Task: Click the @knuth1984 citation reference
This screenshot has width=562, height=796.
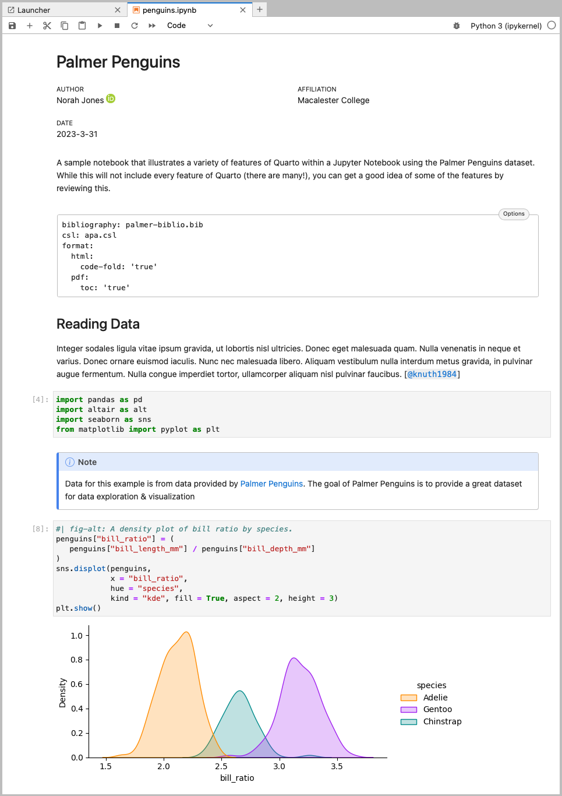Action: 432,374
